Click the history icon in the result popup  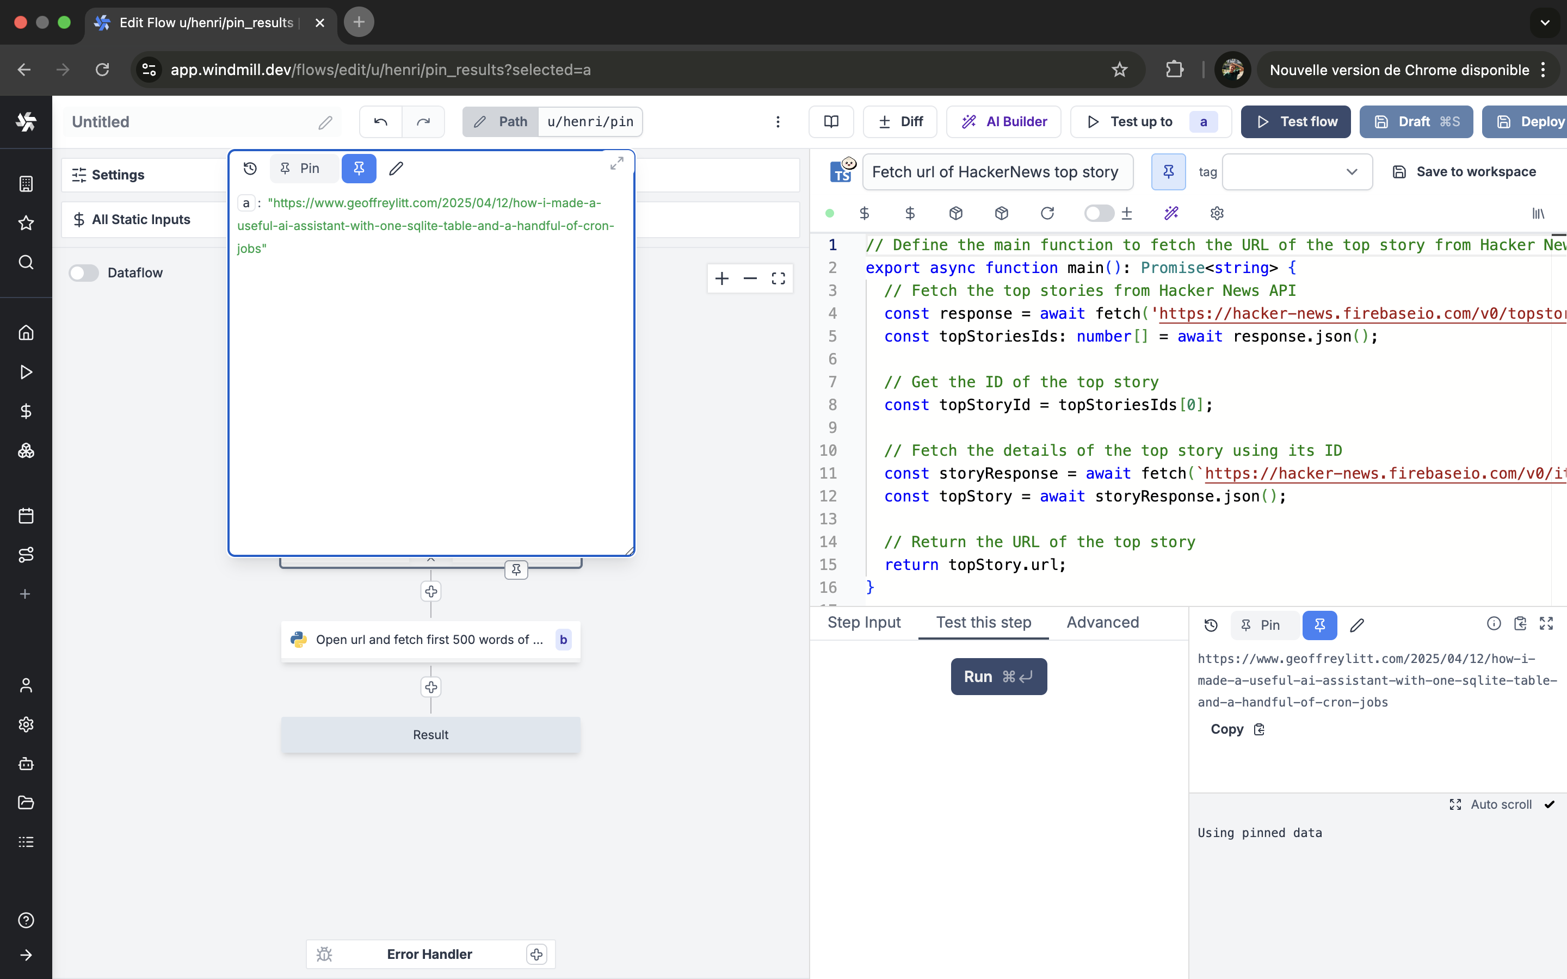pos(250,169)
